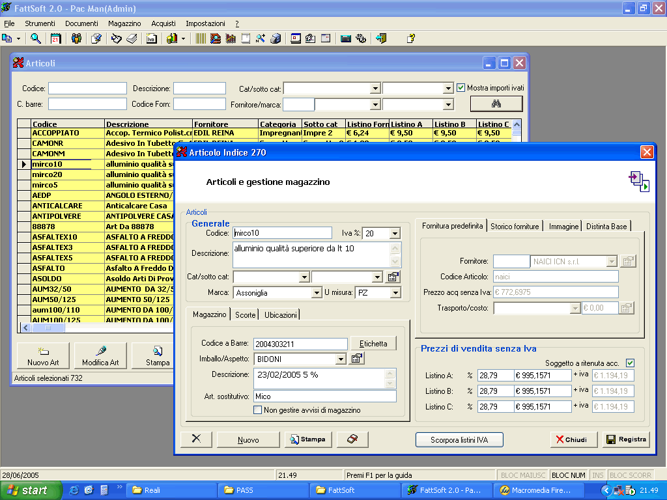Image resolution: width=667 pixels, height=500 pixels.
Task: Toggle Mostra importi ivati checkbox
Action: 461,88
